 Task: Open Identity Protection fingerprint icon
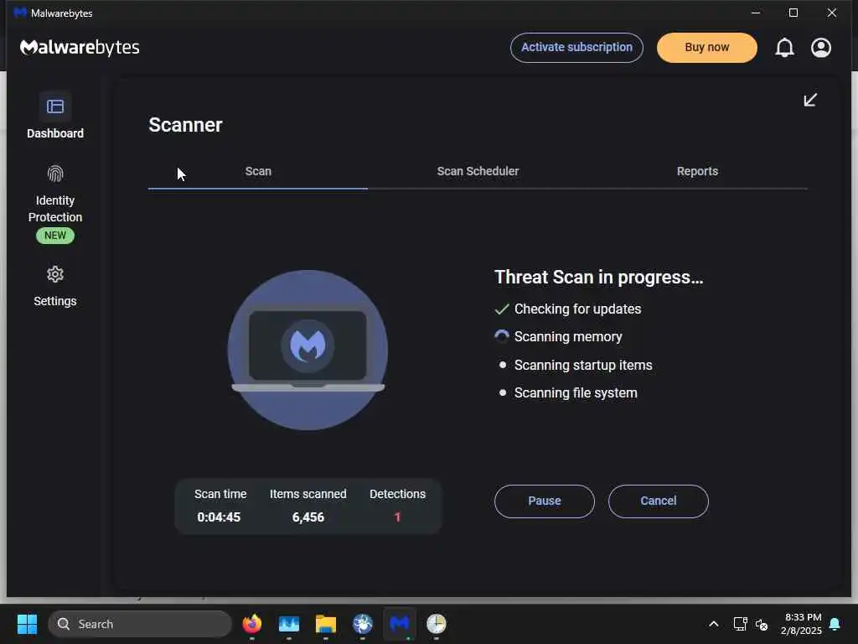click(55, 174)
